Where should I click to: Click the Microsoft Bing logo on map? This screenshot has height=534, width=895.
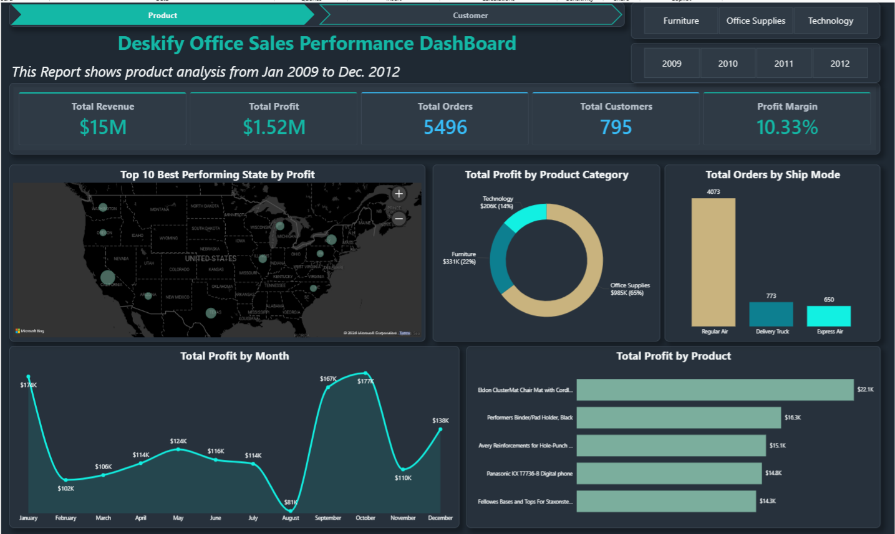coord(30,331)
